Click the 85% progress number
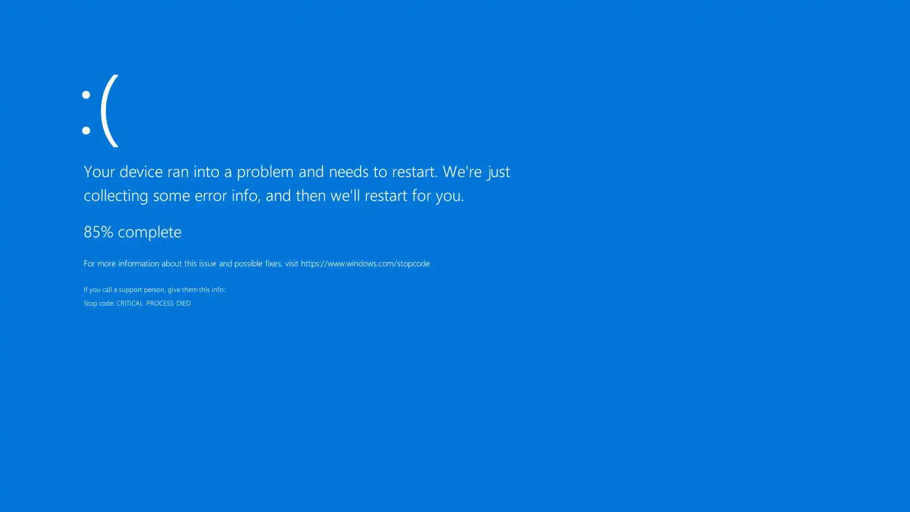 click(98, 232)
